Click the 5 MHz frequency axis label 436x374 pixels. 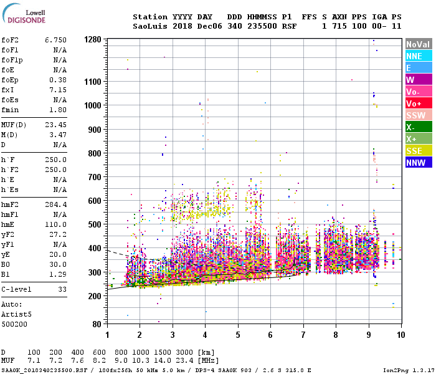click(x=238, y=335)
